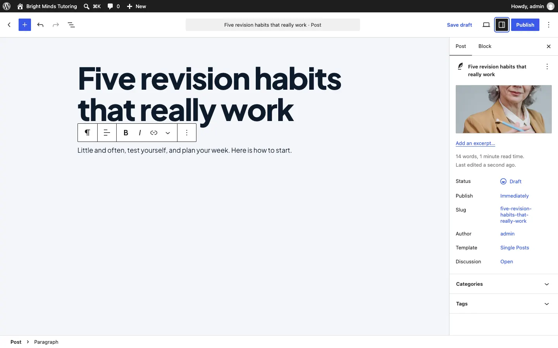Redo the last undone change
558x348 pixels.
56,25
